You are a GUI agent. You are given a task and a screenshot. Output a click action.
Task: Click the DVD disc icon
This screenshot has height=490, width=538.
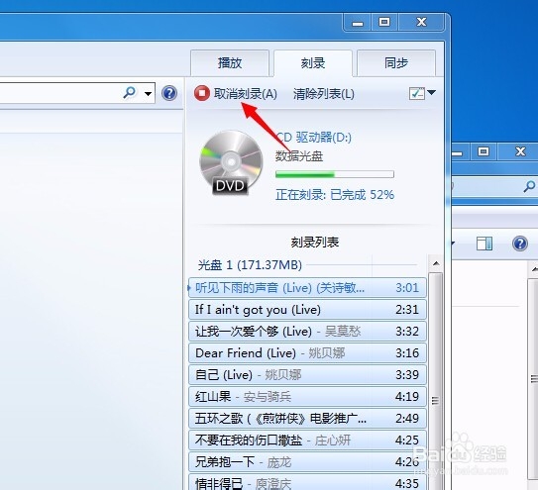coord(231,163)
